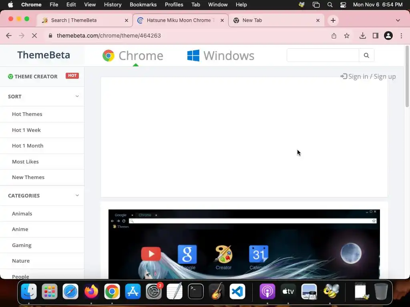Collapse the CATEGORIES section chevron
This screenshot has width=410, height=307.
click(x=77, y=195)
